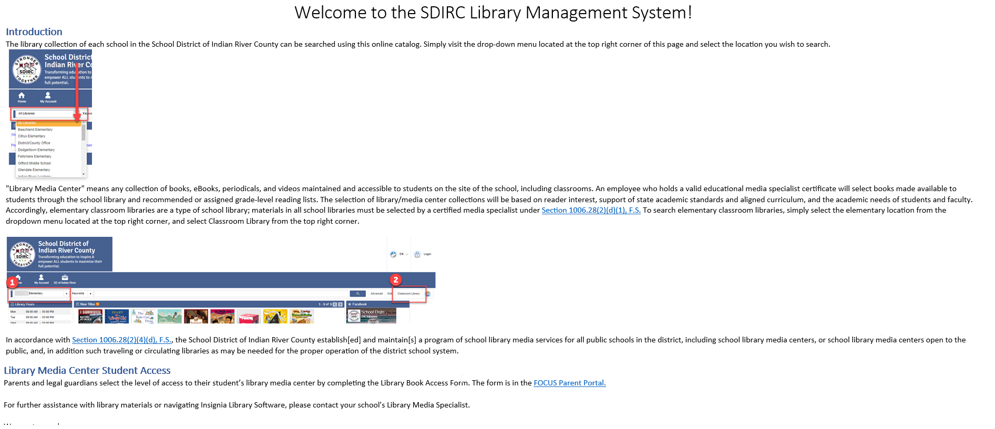The width and height of the screenshot is (995, 429).
Task: Click the down arrow of the library list scrollbar
Action: [x=84, y=174]
